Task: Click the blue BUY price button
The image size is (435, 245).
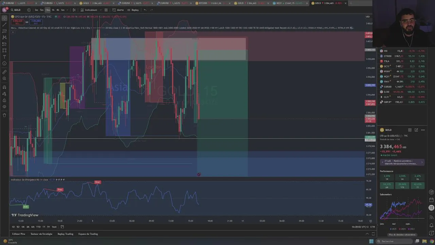Action: tap(36, 22)
